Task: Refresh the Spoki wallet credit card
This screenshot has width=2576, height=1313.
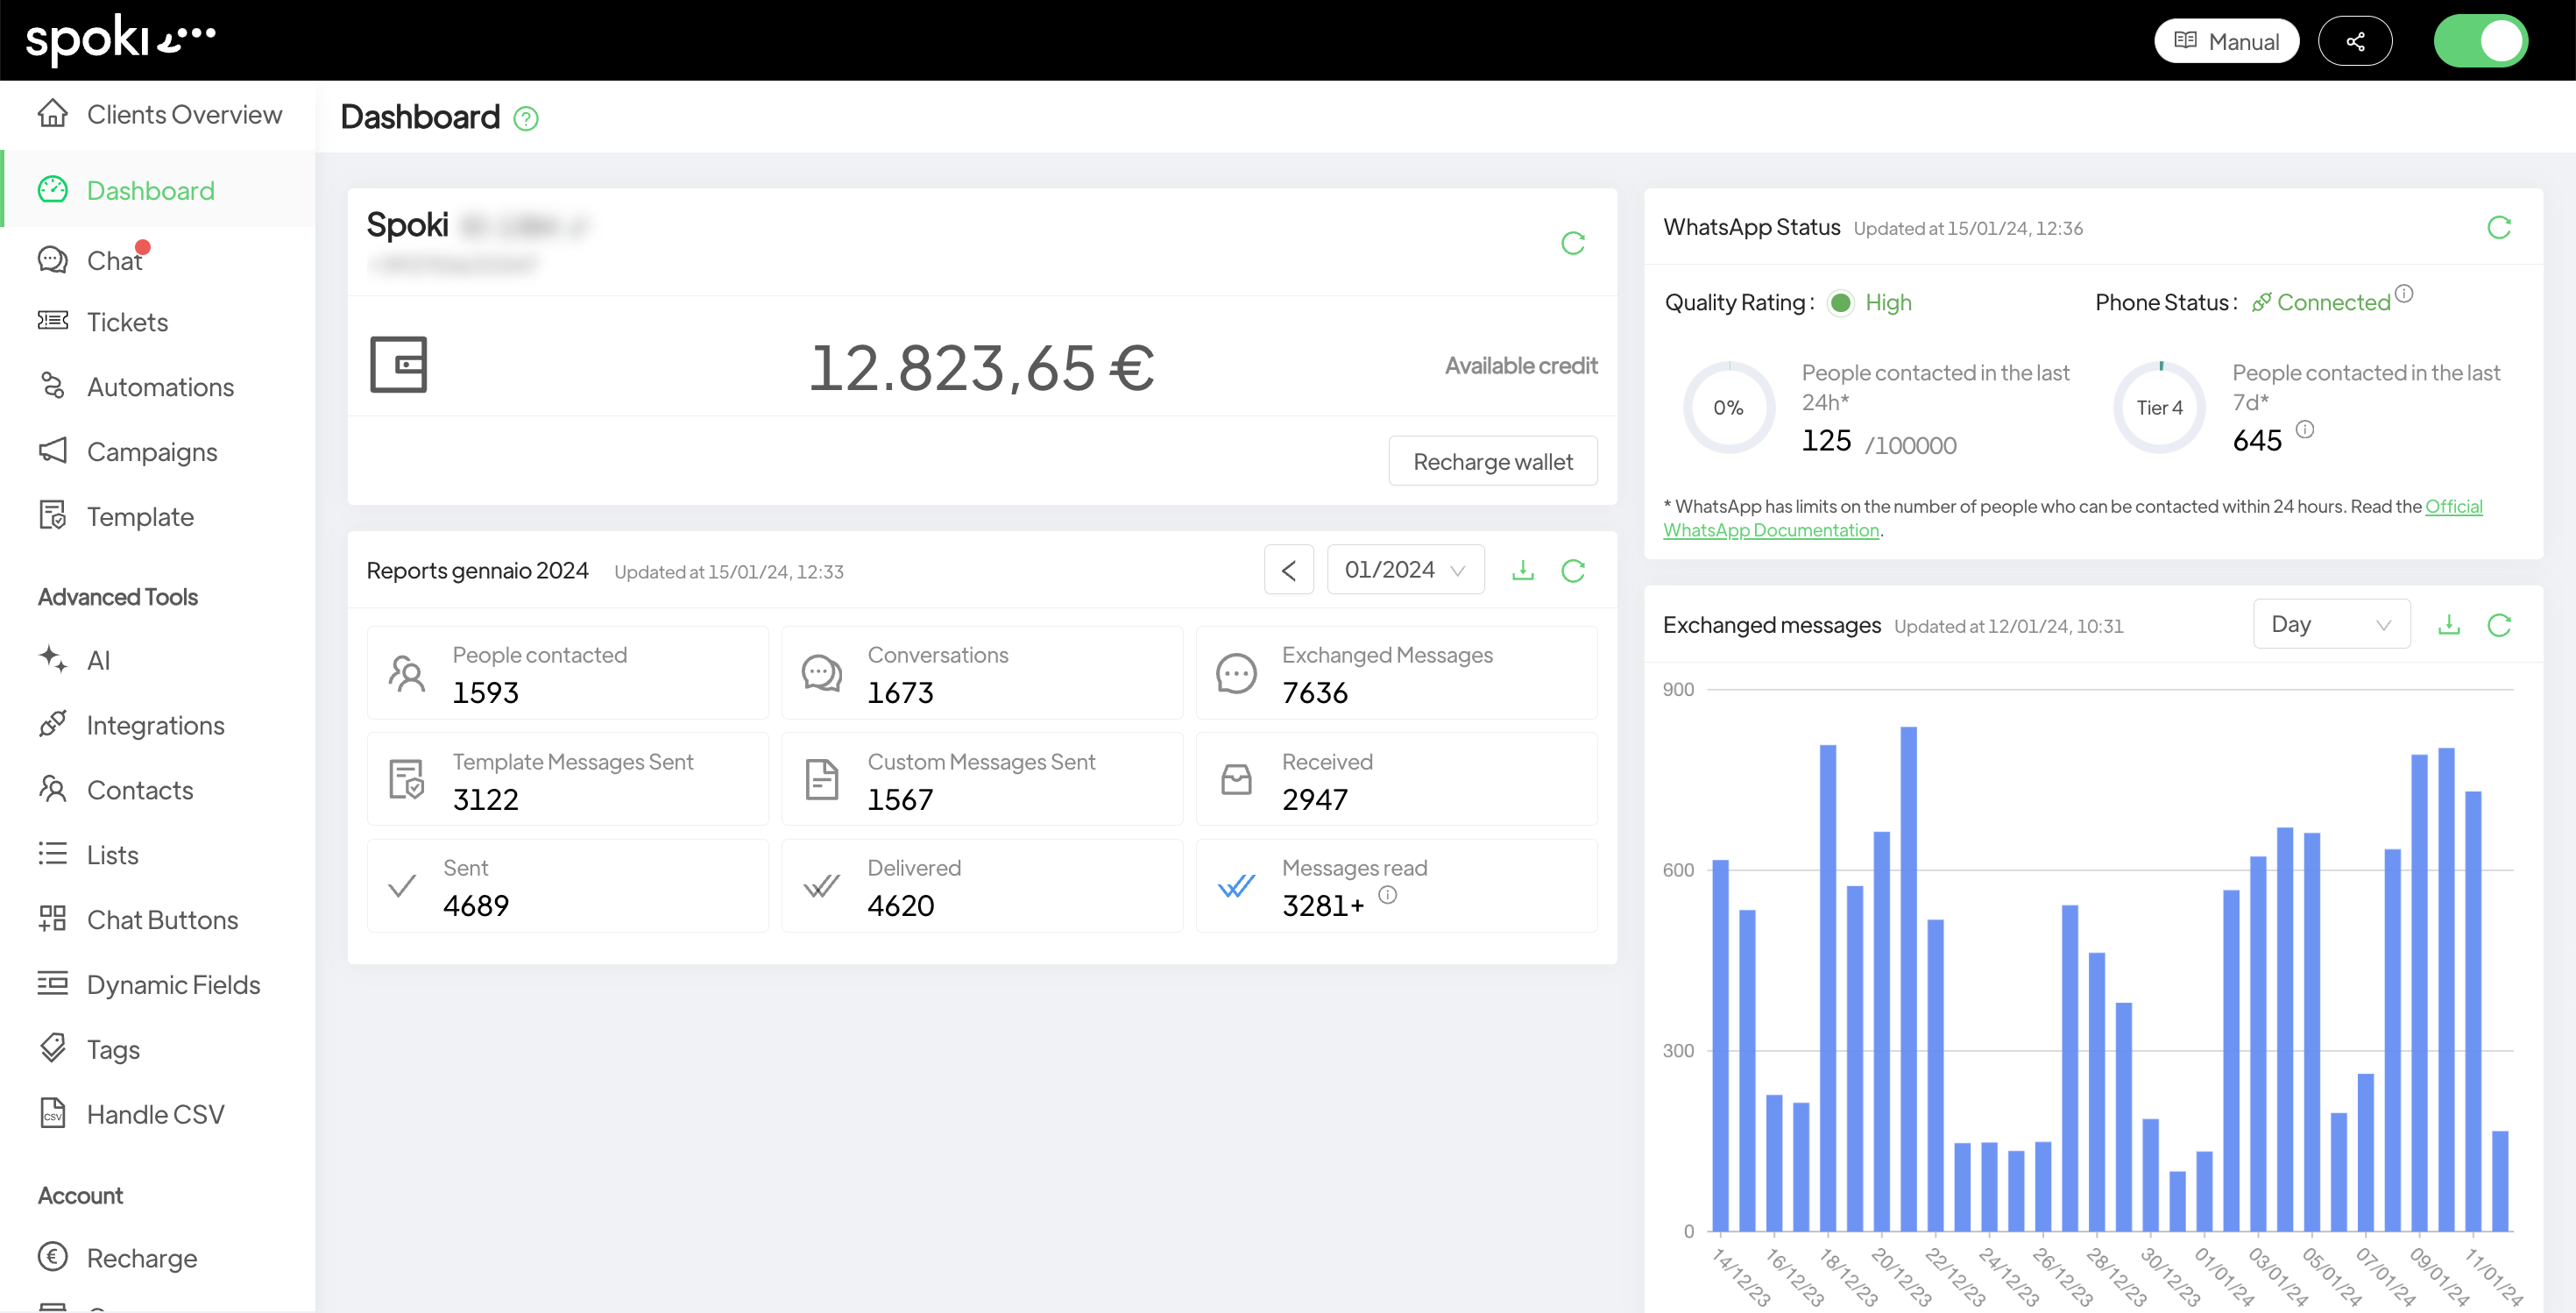Action: [x=1572, y=243]
